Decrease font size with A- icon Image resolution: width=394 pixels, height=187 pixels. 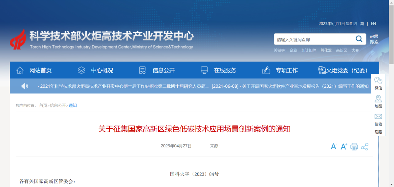334,146
